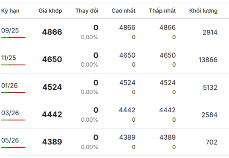Image resolution: width=229 pixels, height=158 pixels.
Task: Click the Cao nhất column header
Action: [123, 11]
